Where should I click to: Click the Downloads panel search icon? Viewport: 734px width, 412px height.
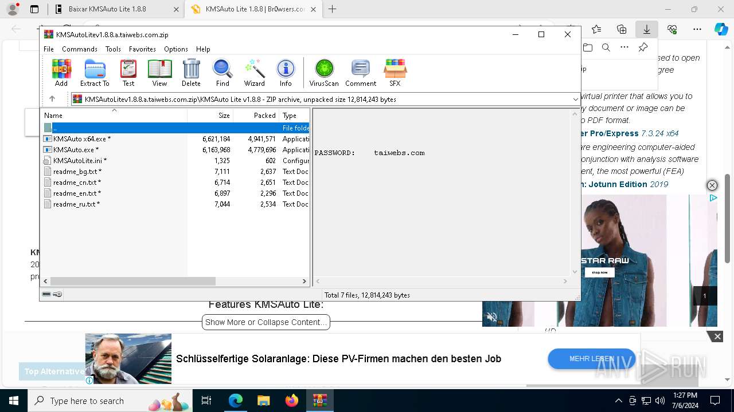tap(606, 47)
